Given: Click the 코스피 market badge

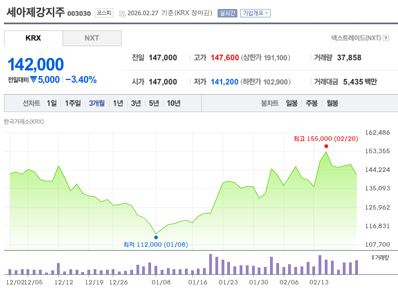Looking at the screenshot, I should point(104,13).
